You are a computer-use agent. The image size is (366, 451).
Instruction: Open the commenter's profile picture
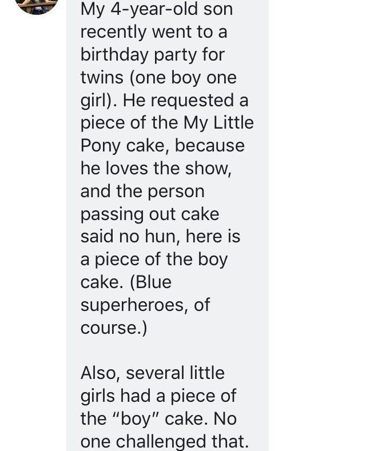(x=37, y=6)
